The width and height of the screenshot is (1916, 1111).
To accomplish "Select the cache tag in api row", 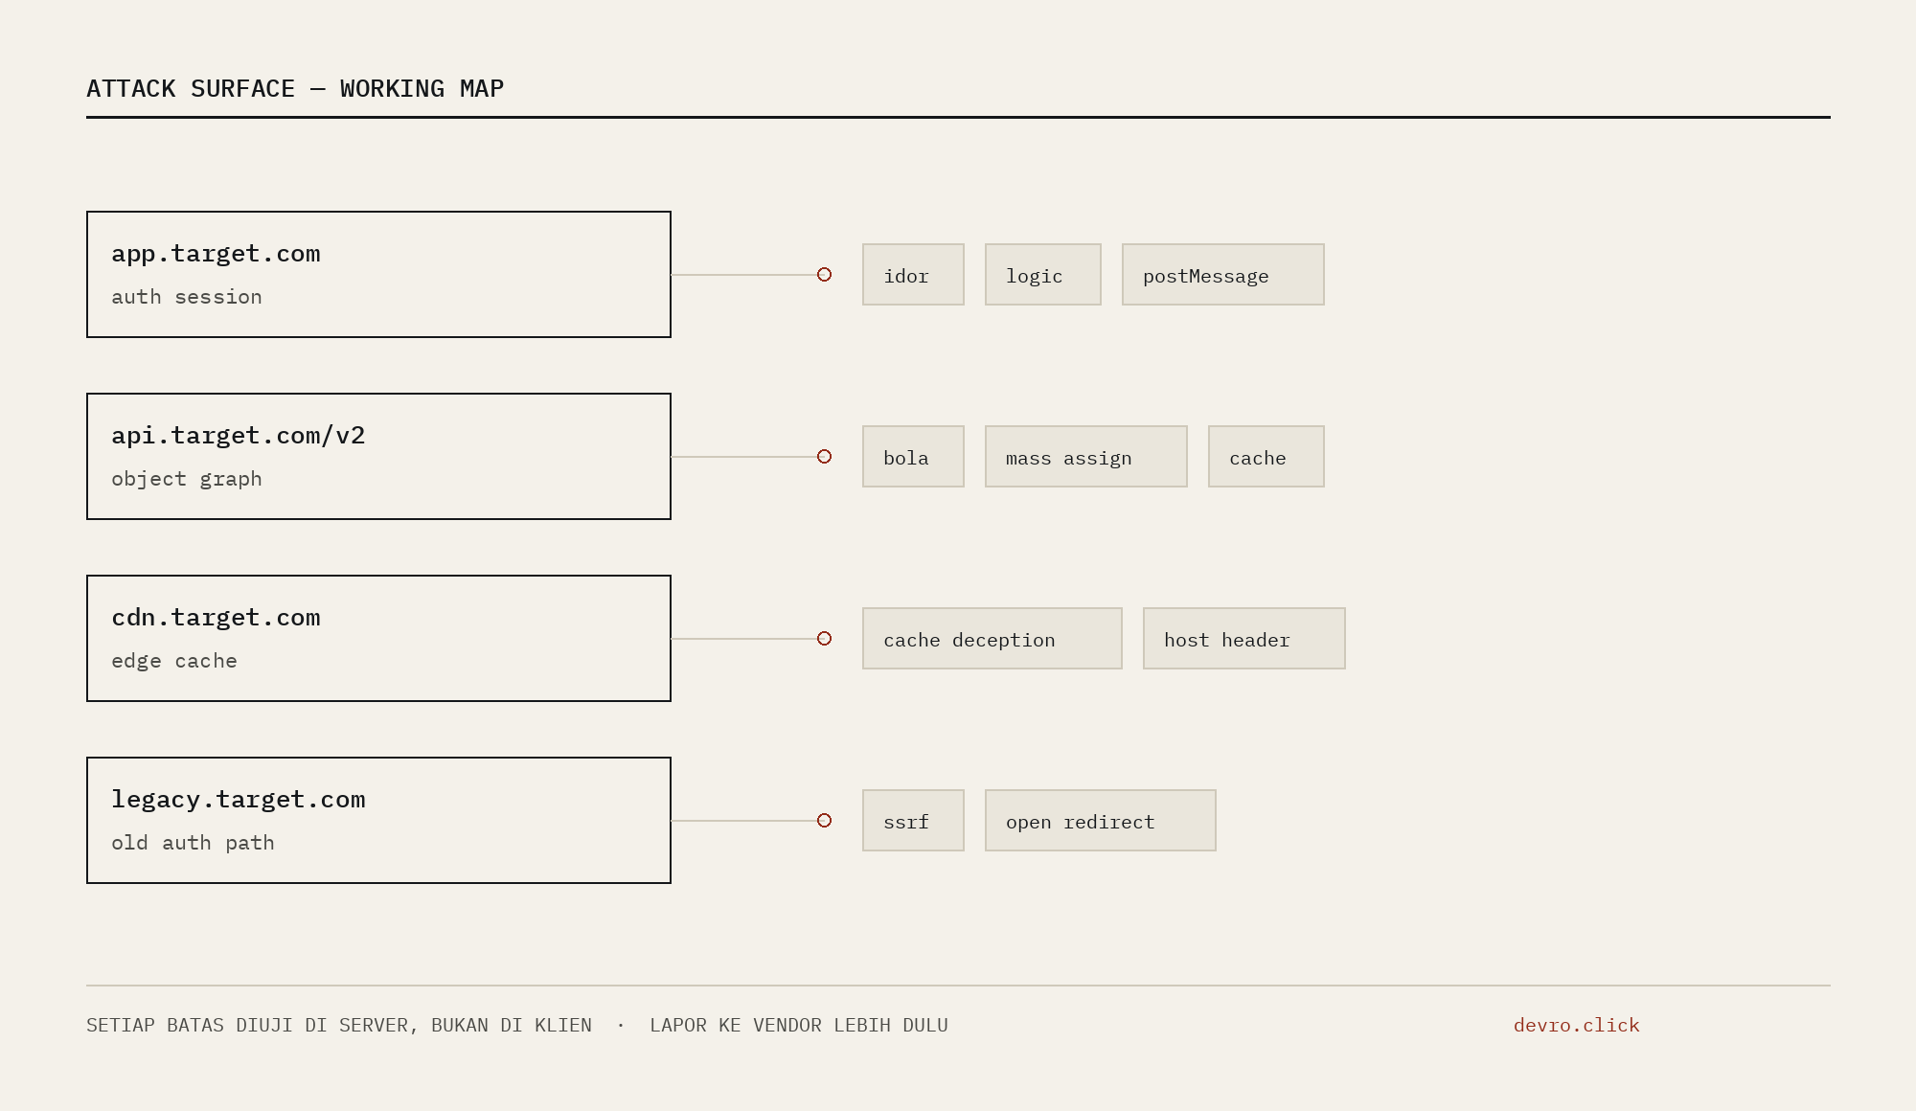I will pos(1266,457).
